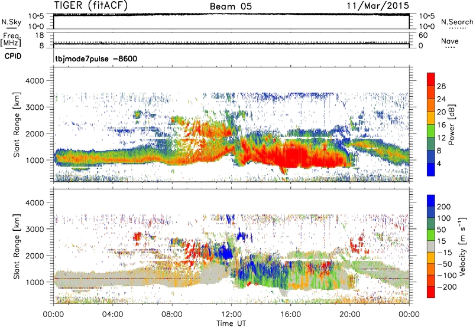Click the '18' frequency axis tick label

pos(40,35)
